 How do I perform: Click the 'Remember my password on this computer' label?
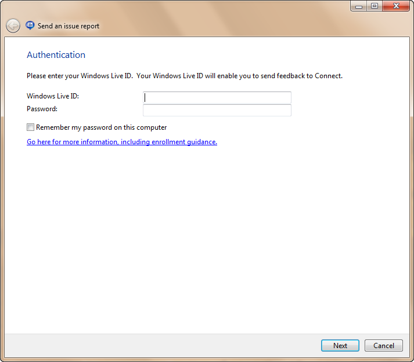[x=101, y=127]
